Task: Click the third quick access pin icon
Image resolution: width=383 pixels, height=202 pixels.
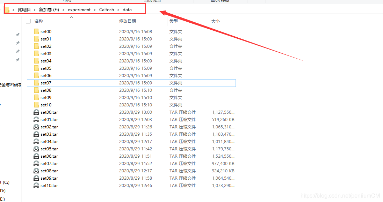Action: click(x=17, y=51)
